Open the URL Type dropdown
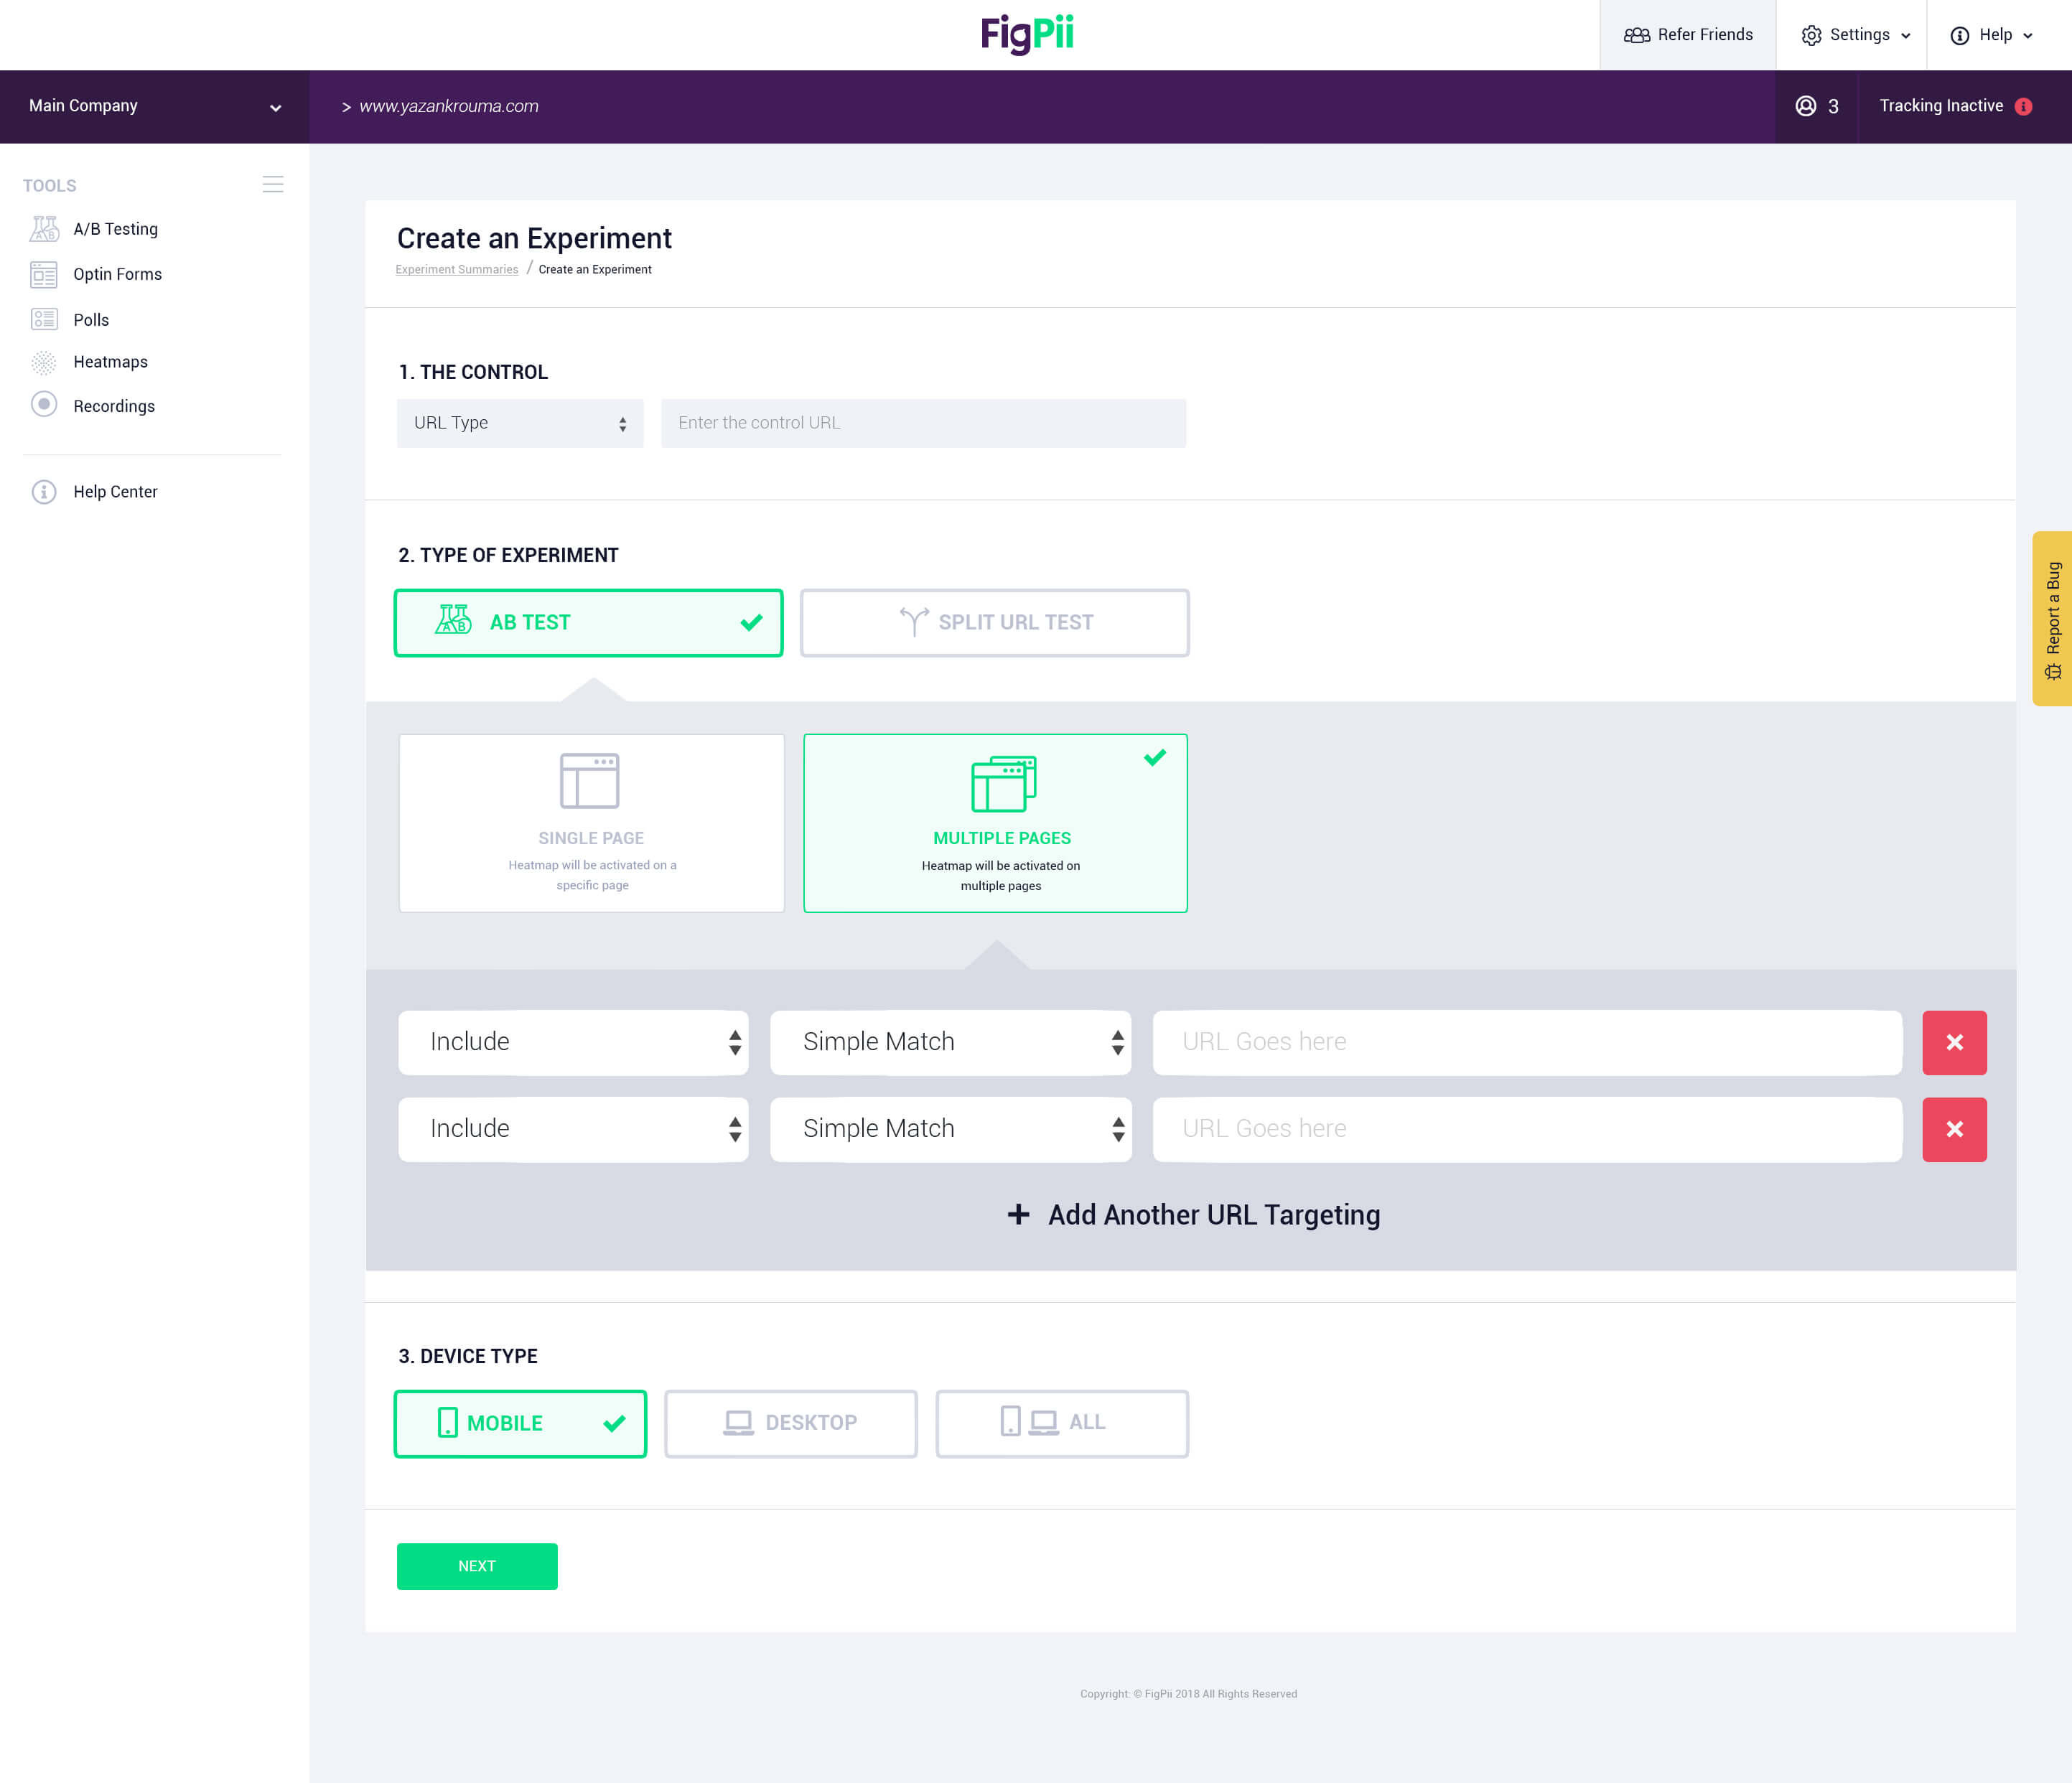The image size is (2072, 1783). 520,423
